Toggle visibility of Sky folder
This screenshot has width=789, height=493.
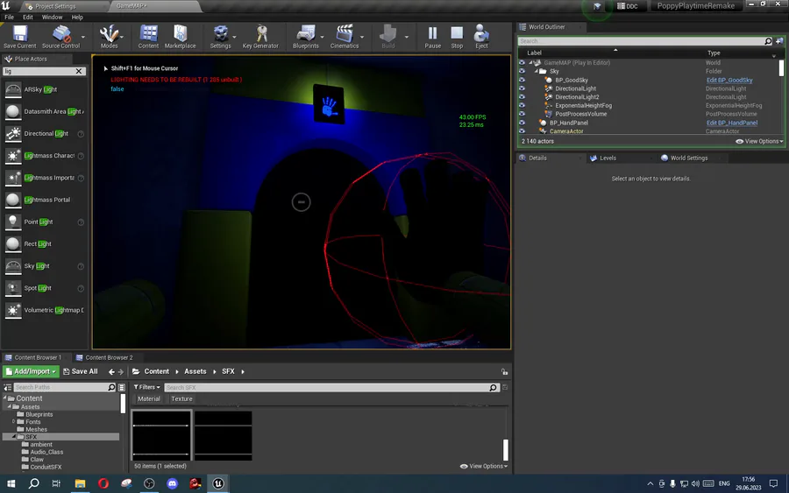click(x=522, y=71)
